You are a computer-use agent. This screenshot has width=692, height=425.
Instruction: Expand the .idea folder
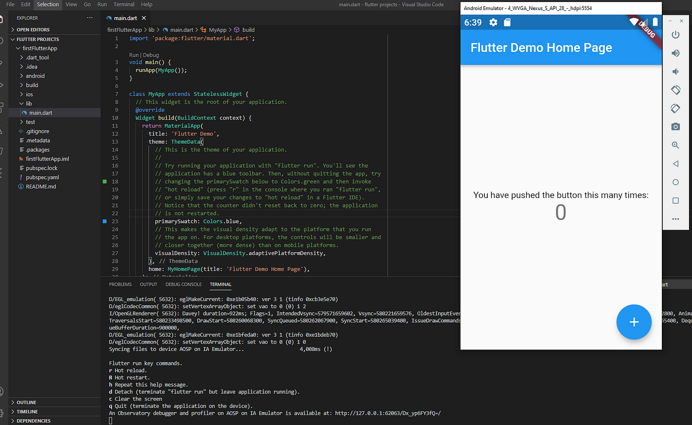(x=54, y=67)
